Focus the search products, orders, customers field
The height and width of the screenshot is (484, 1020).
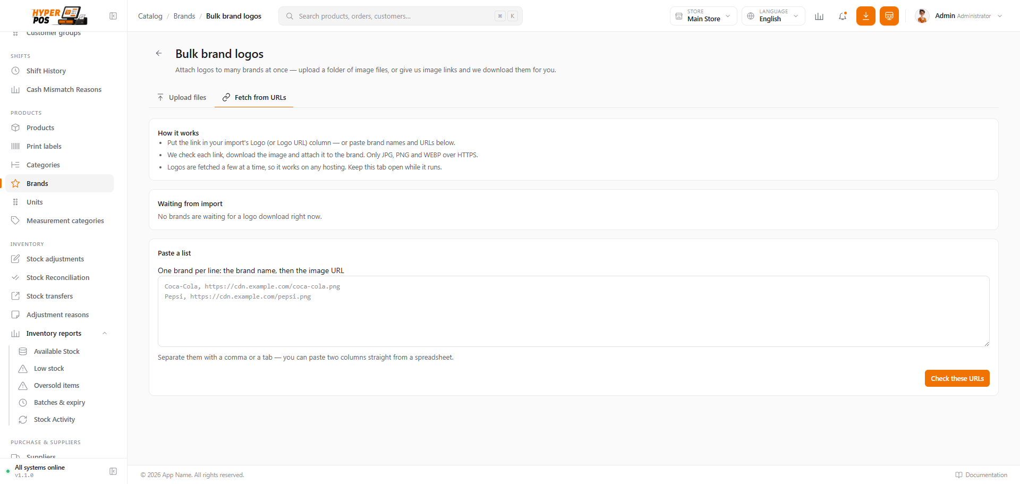pos(401,16)
